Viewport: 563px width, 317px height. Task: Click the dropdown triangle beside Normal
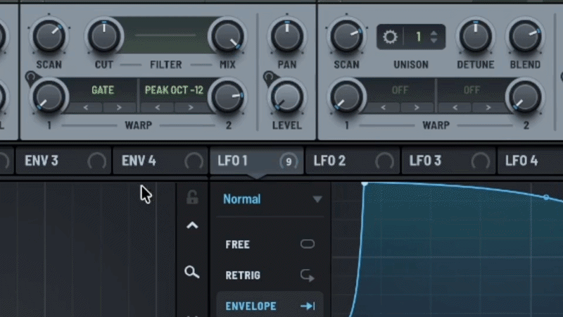pos(317,199)
